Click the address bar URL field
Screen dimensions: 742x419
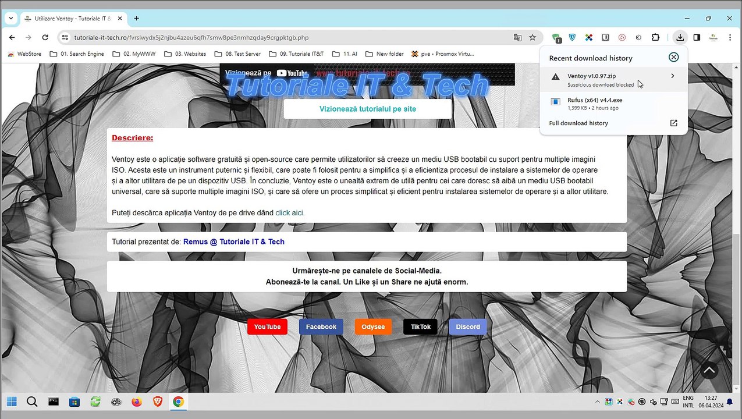(x=291, y=37)
